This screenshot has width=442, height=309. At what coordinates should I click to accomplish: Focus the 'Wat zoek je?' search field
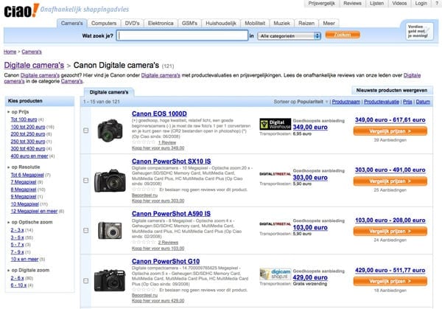(183, 35)
